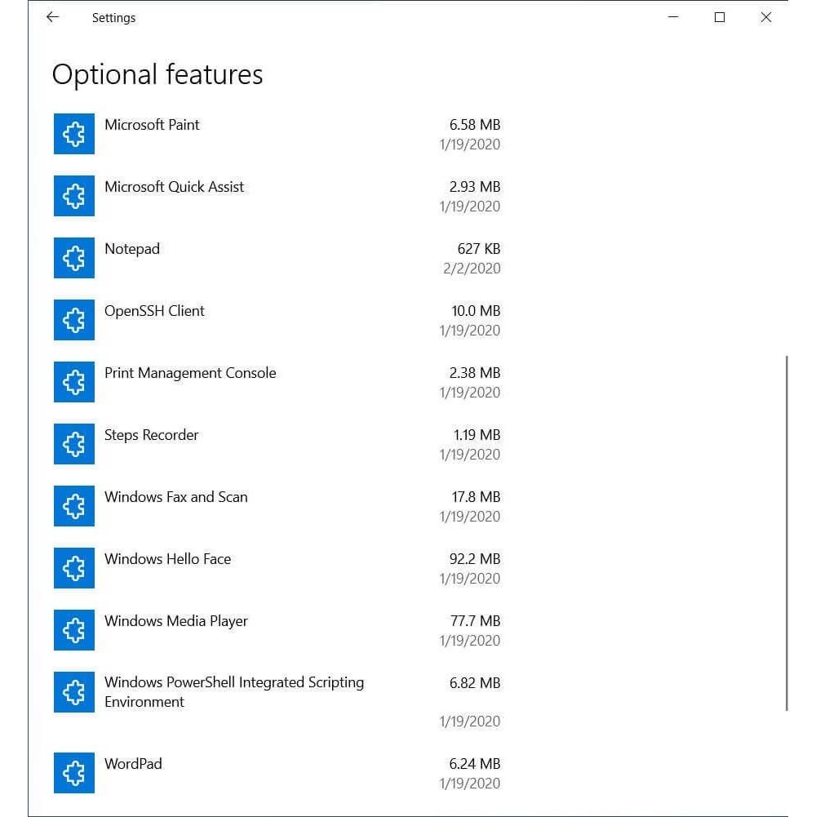Click the 2.93 MB size value

(x=475, y=187)
